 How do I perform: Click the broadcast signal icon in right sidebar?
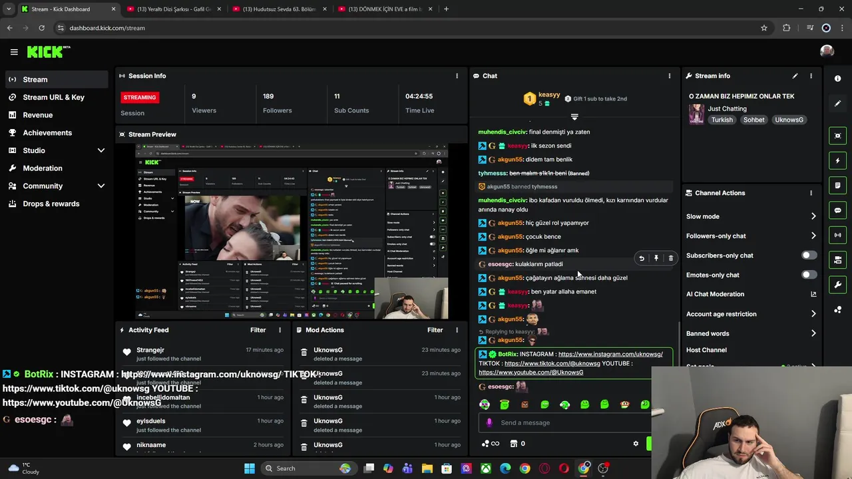tap(837, 235)
